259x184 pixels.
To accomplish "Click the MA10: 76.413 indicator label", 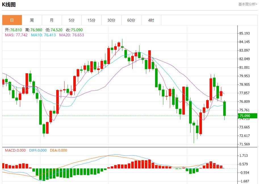I will pos(43,35).
